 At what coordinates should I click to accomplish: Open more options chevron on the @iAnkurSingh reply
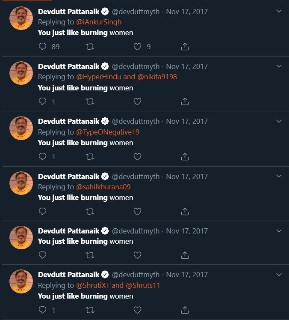pos(279,11)
